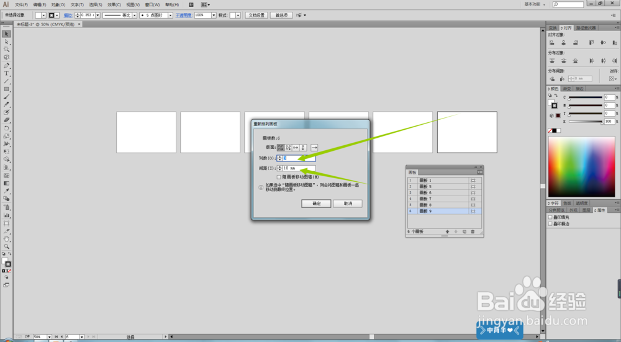Select the Rotate tool

point(6,128)
